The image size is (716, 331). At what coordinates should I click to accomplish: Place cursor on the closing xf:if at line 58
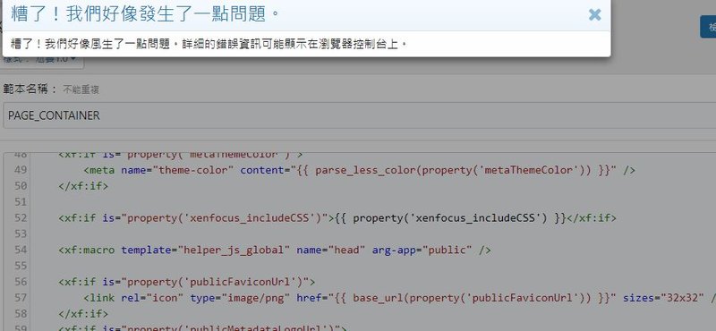(83, 314)
